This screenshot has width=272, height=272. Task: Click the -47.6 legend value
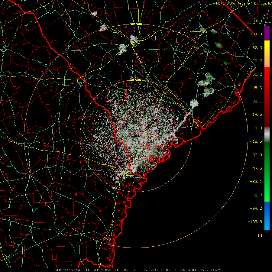[256, 168]
